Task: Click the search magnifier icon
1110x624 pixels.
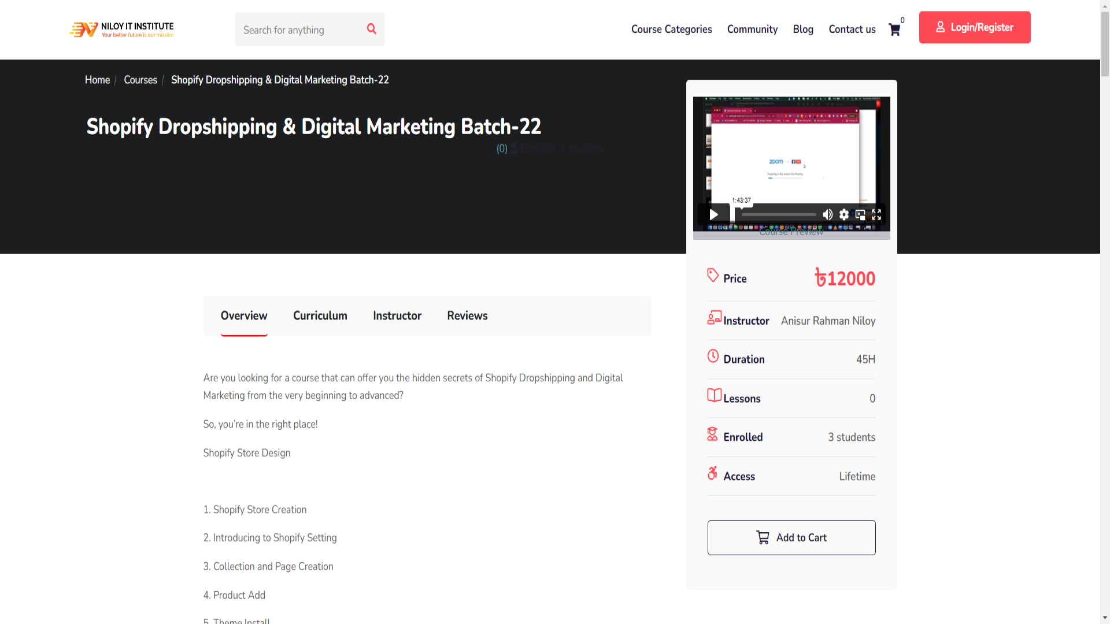Action: click(371, 29)
